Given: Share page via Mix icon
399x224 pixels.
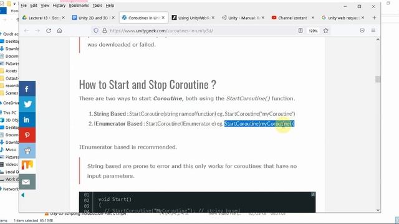Looking at the screenshot, I should 27,166.
